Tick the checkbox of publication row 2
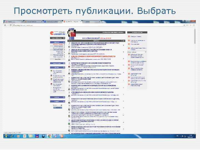 (69, 52)
